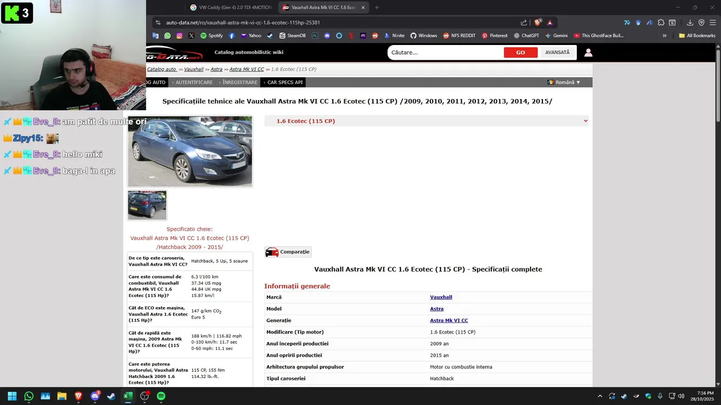This screenshot has height=405, width=721.
Task: Open WhatsApp from the Windows taskbar
Action: [29, 396]
